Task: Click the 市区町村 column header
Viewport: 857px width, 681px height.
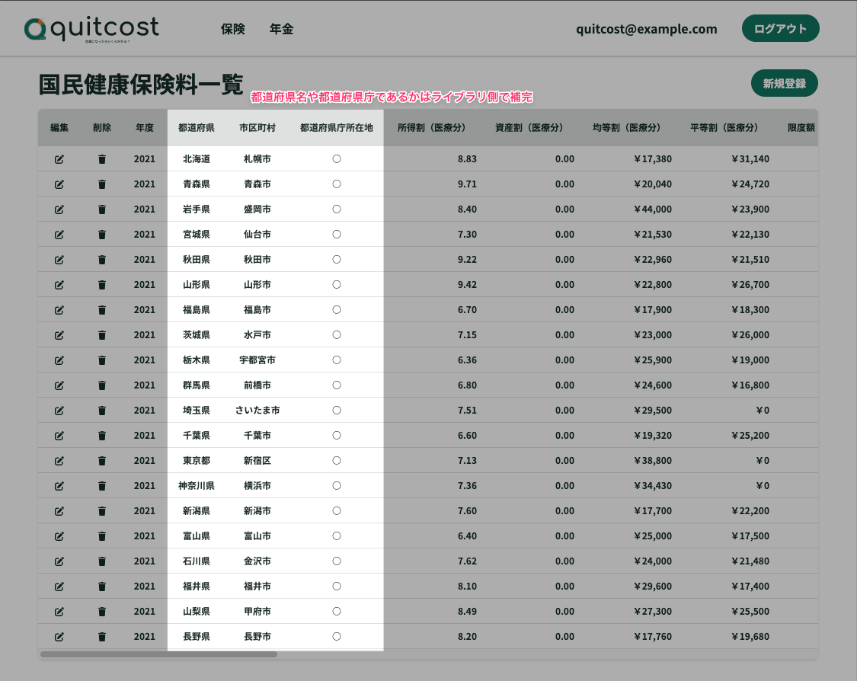Action: tap(257, 128)
